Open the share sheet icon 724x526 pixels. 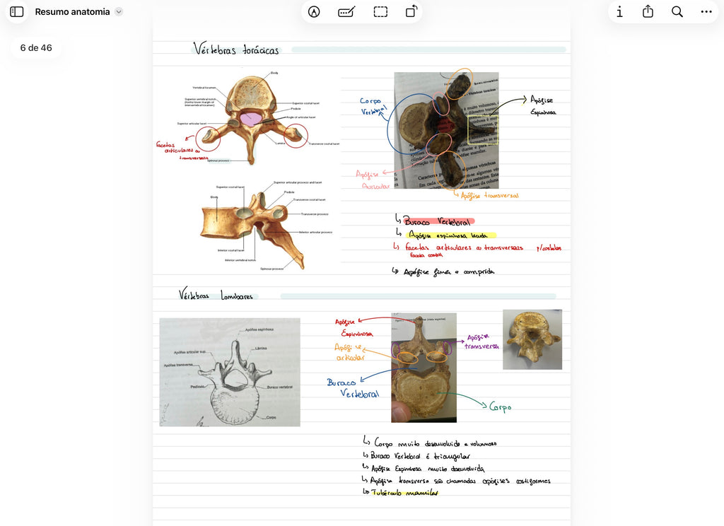[x=648, y=11]
